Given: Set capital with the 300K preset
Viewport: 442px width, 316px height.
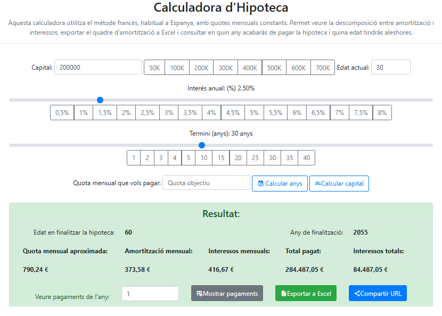Looking at the screenshot, I should point(226,68).
